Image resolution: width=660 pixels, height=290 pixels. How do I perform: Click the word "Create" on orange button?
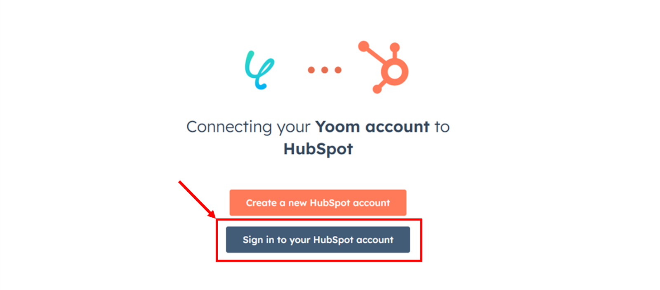click(261, 203)
